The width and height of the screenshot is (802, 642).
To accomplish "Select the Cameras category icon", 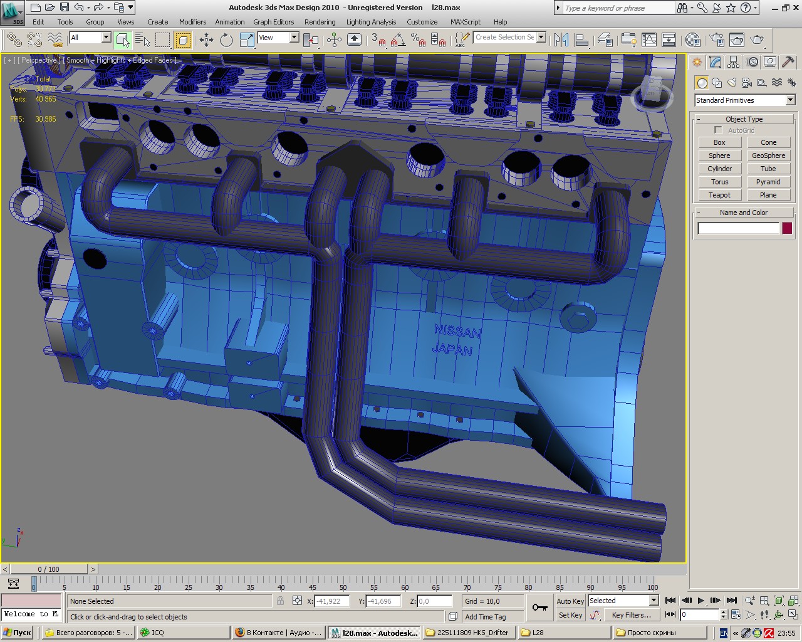I will coord(747,83).
